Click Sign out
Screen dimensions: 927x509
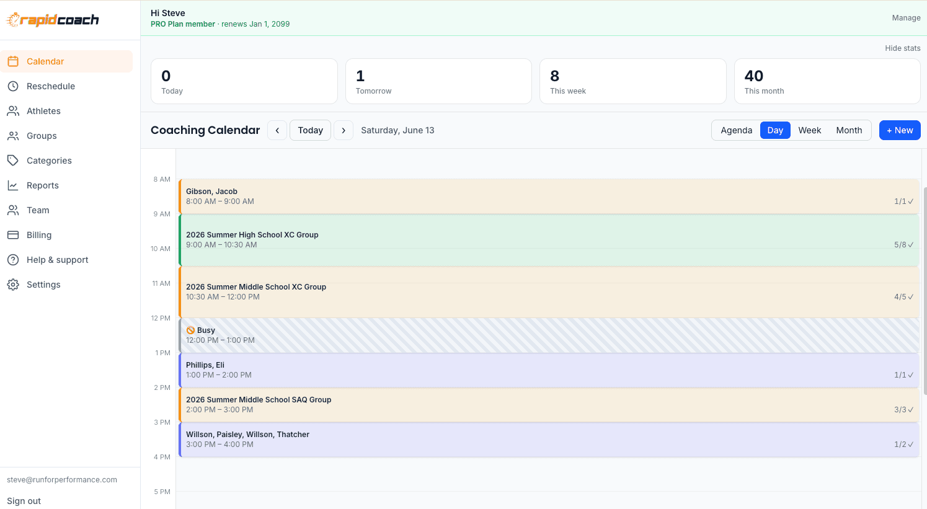pyautogui.click(x=24, y=501)
